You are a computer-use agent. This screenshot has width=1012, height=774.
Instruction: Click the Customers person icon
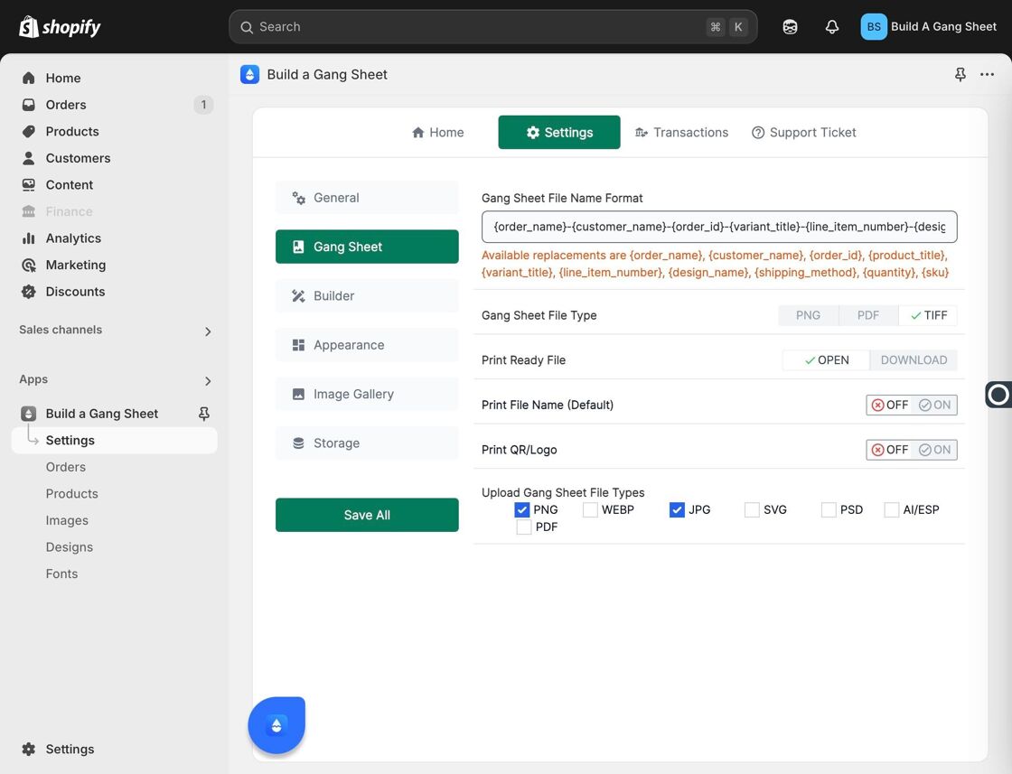28,158
